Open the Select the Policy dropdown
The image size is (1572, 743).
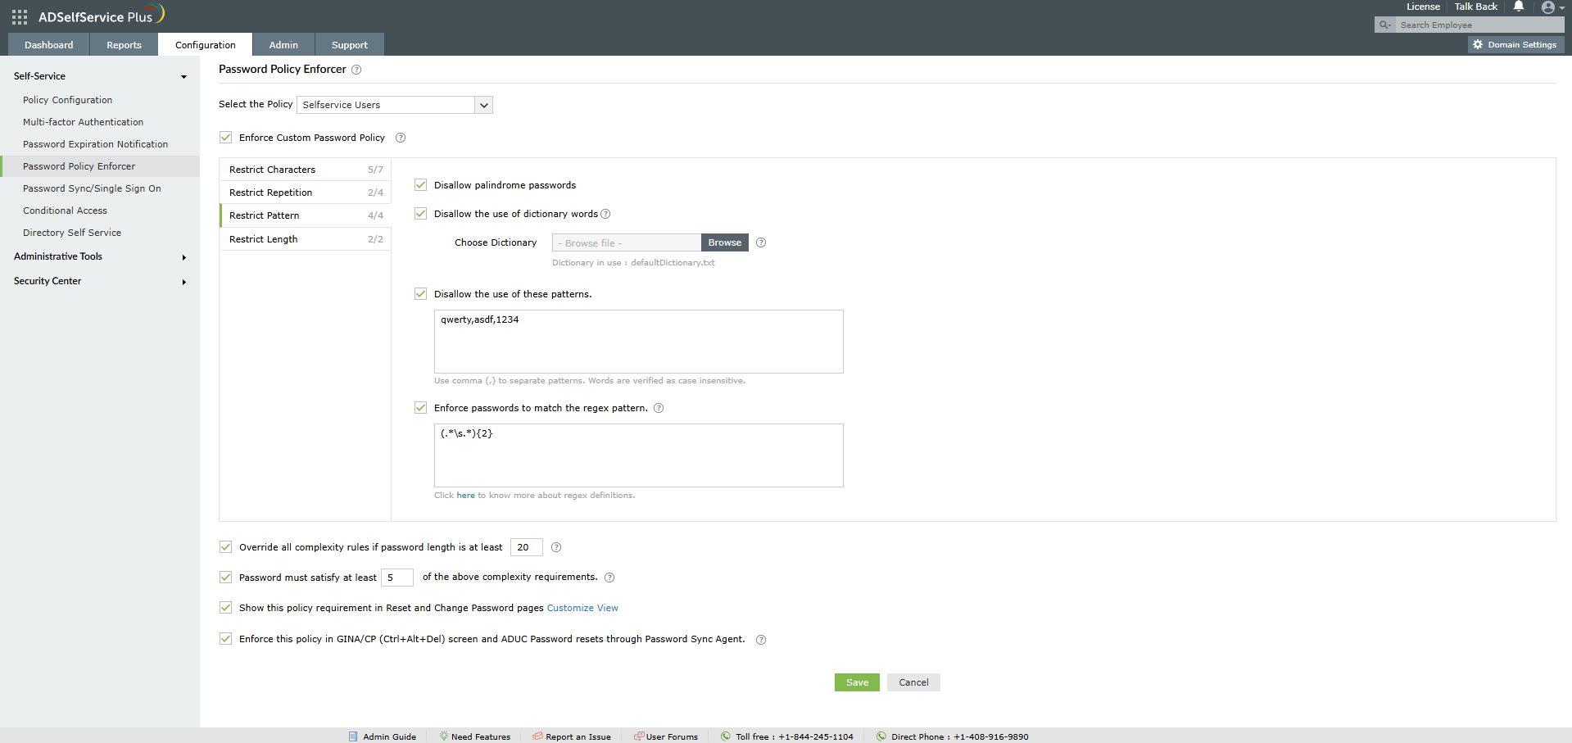(483, 105)
